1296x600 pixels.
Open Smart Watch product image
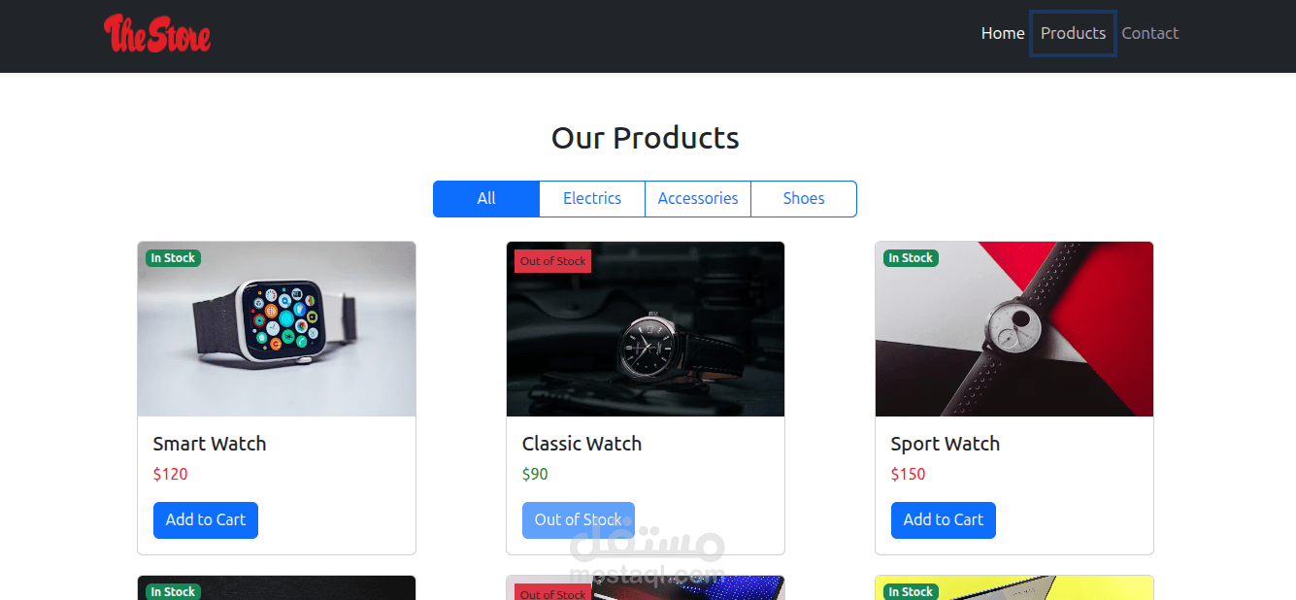pos(277,329)
